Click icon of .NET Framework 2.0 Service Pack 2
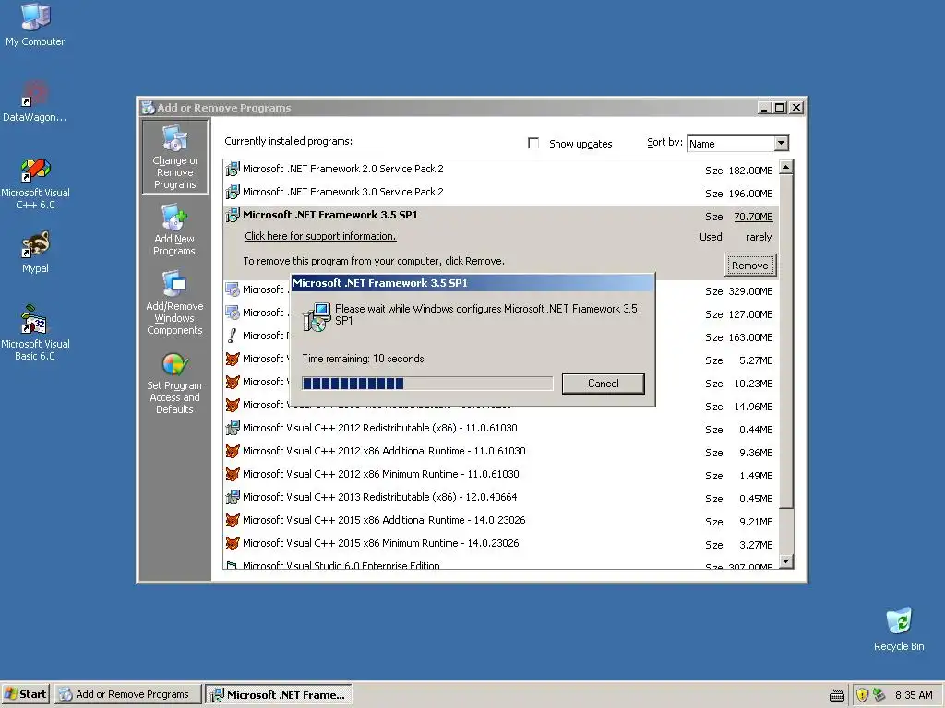Image resolution: width=945 pixels, height=708 pixels. [233, 170]
